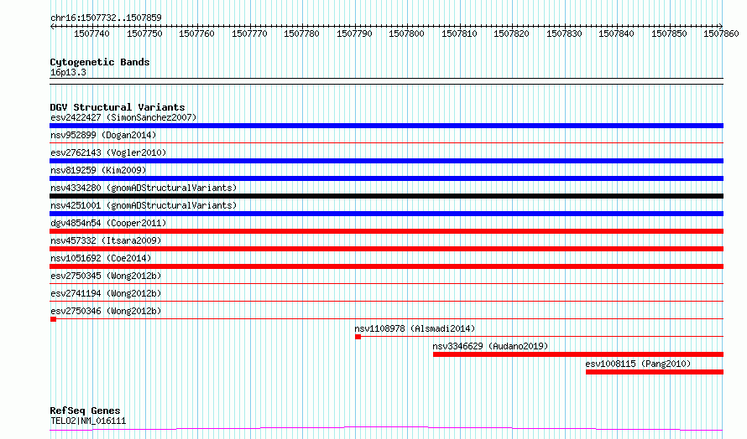The width and height of the screenshot is (747, 439).
Task: Click ruler position 1507840
Action: coord(616,34)
